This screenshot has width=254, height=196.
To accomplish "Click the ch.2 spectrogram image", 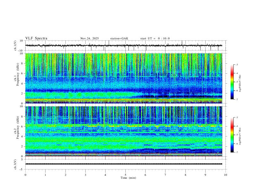I will pyautogui.click(x=123, y=131).
